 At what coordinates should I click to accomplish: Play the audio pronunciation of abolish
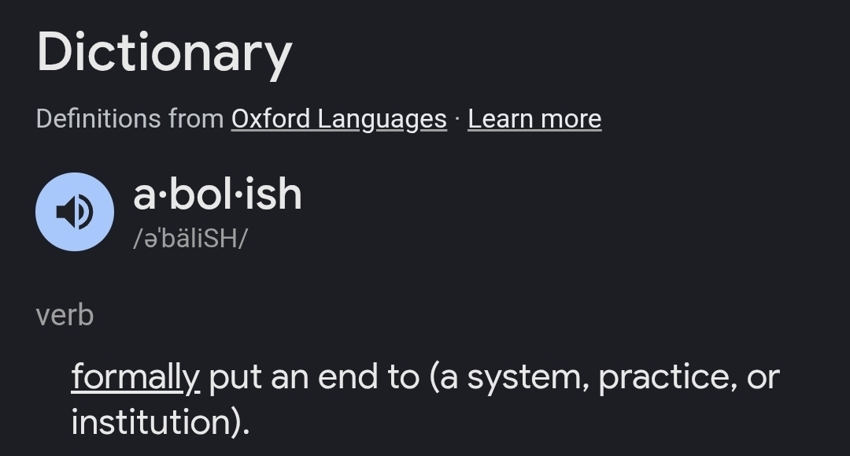pos(75,212)
